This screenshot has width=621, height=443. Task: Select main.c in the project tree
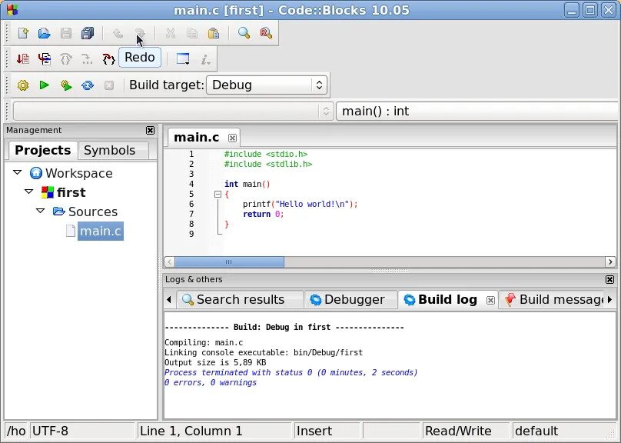pyautogui.click(x=100, y=231)
